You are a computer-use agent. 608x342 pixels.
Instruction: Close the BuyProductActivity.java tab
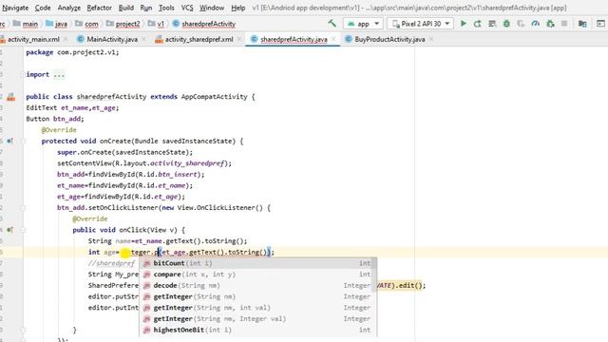(430, 39)
